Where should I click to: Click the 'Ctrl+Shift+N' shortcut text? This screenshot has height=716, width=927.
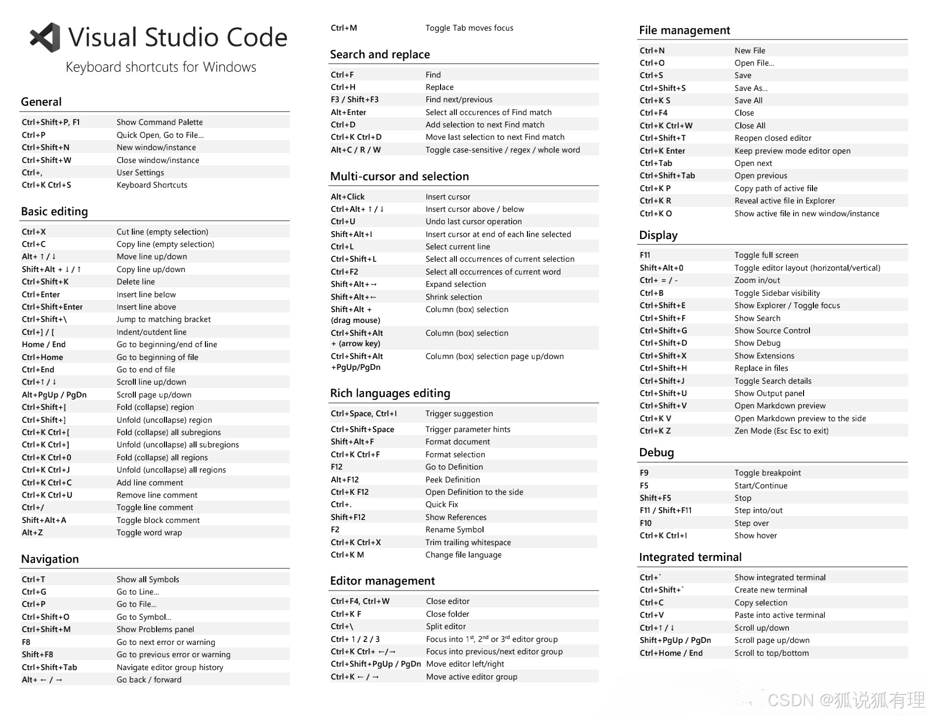pos(45,147)
